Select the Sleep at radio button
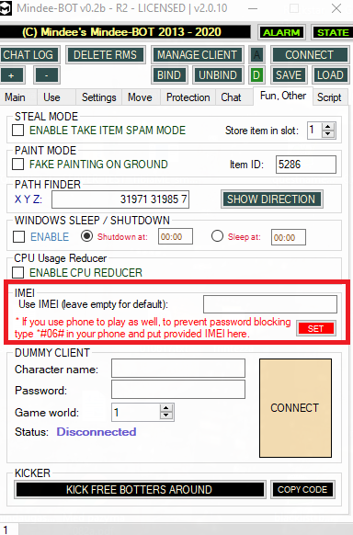353x535 pixels. pyautogui.click(x=217, y=236)
